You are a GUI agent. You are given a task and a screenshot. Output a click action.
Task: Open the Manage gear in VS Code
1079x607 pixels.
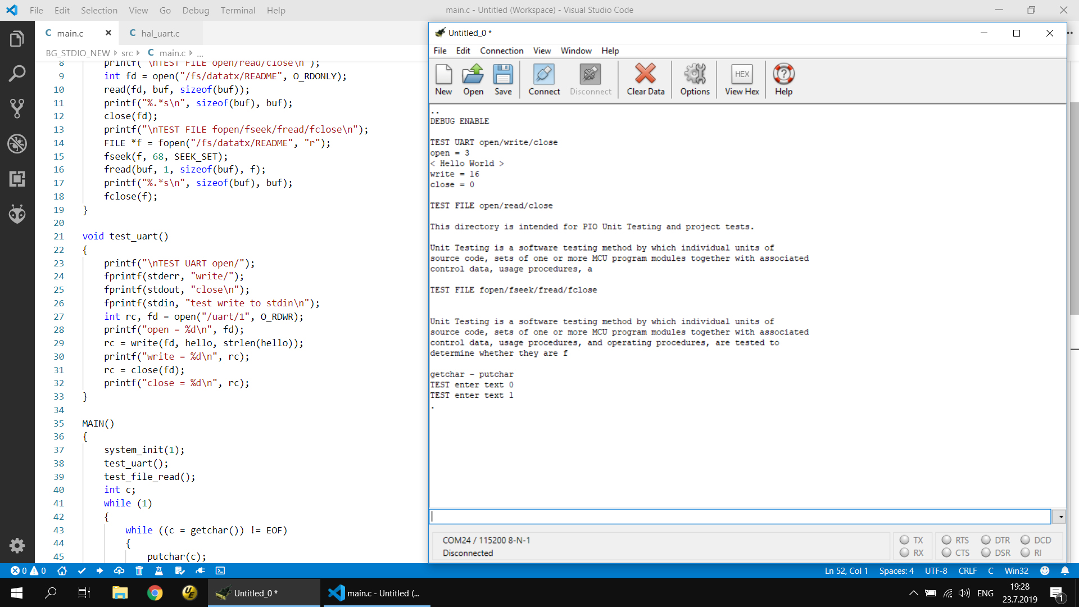pos(17,545)
